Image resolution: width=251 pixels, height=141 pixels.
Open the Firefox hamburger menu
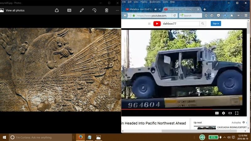coord(246,15)
